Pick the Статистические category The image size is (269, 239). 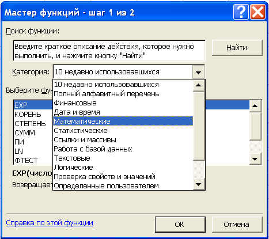coord(123,131)
